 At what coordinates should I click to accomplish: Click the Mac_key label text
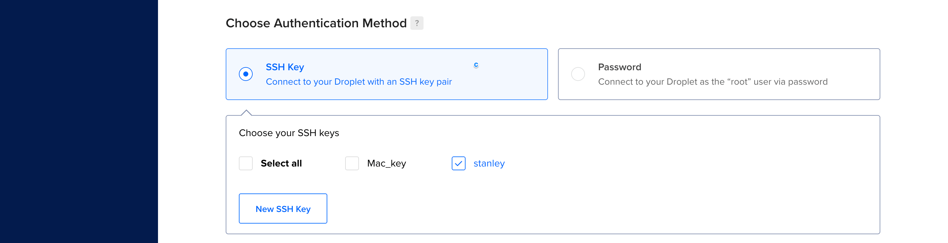click(x=386, y=163)
